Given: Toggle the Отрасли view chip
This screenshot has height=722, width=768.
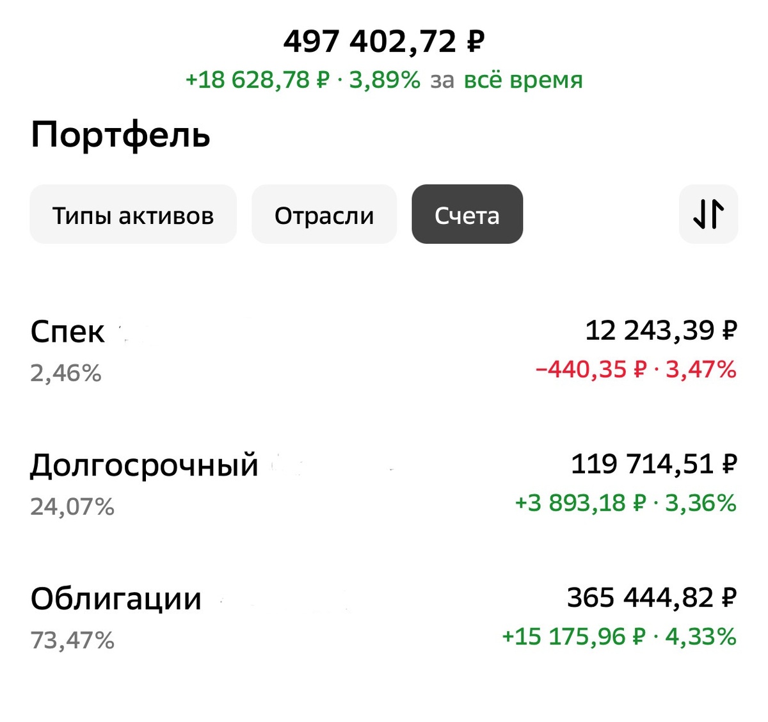Looking at the screenshot, I should click(x=324, y=214).
